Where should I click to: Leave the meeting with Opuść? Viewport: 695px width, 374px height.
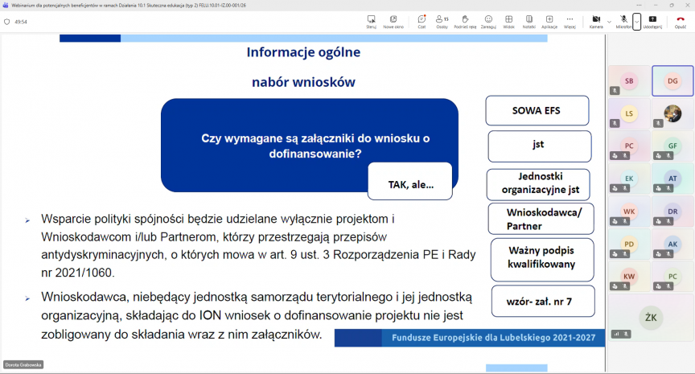tap(681, 21)
